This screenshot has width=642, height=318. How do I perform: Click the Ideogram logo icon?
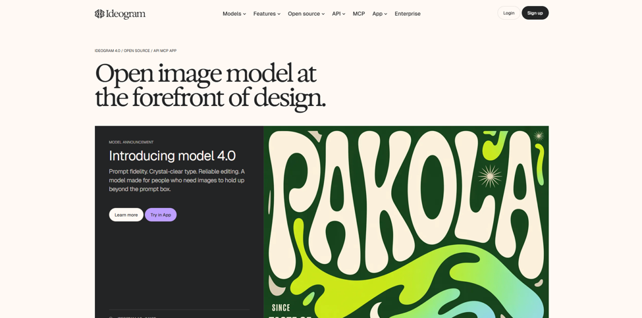point(99,14)
